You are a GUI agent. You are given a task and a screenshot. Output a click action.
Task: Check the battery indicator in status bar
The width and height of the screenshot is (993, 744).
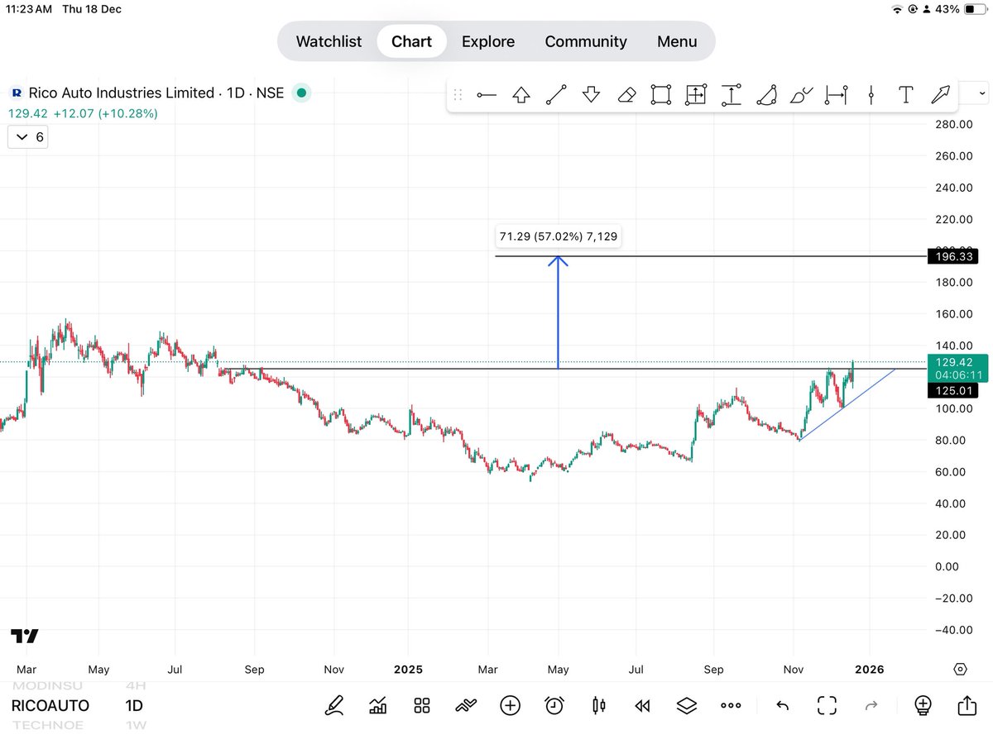974,9
